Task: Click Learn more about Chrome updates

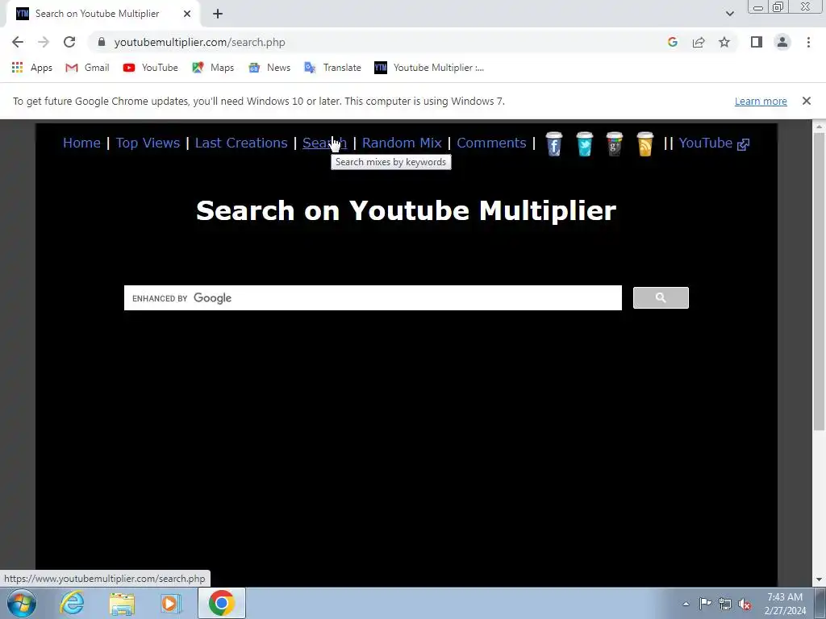Action: point(761,101)
